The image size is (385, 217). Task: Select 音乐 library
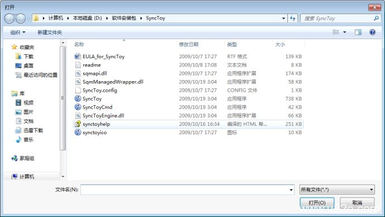tap(28, 139)
